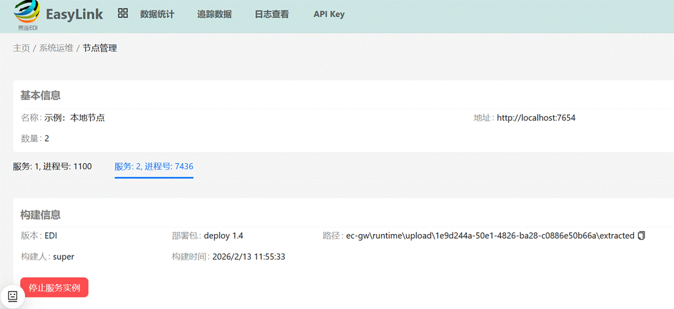This screenshot has width=674, height=309.
Task: Open the 日志查看 menu item
Action: [272, 14]
